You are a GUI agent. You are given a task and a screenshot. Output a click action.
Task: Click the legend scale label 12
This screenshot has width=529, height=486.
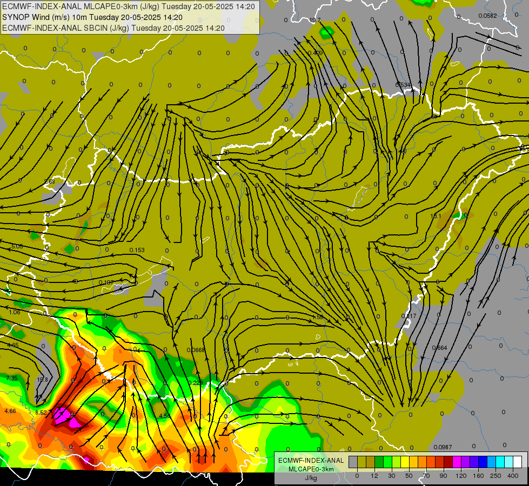pos(374,476)
